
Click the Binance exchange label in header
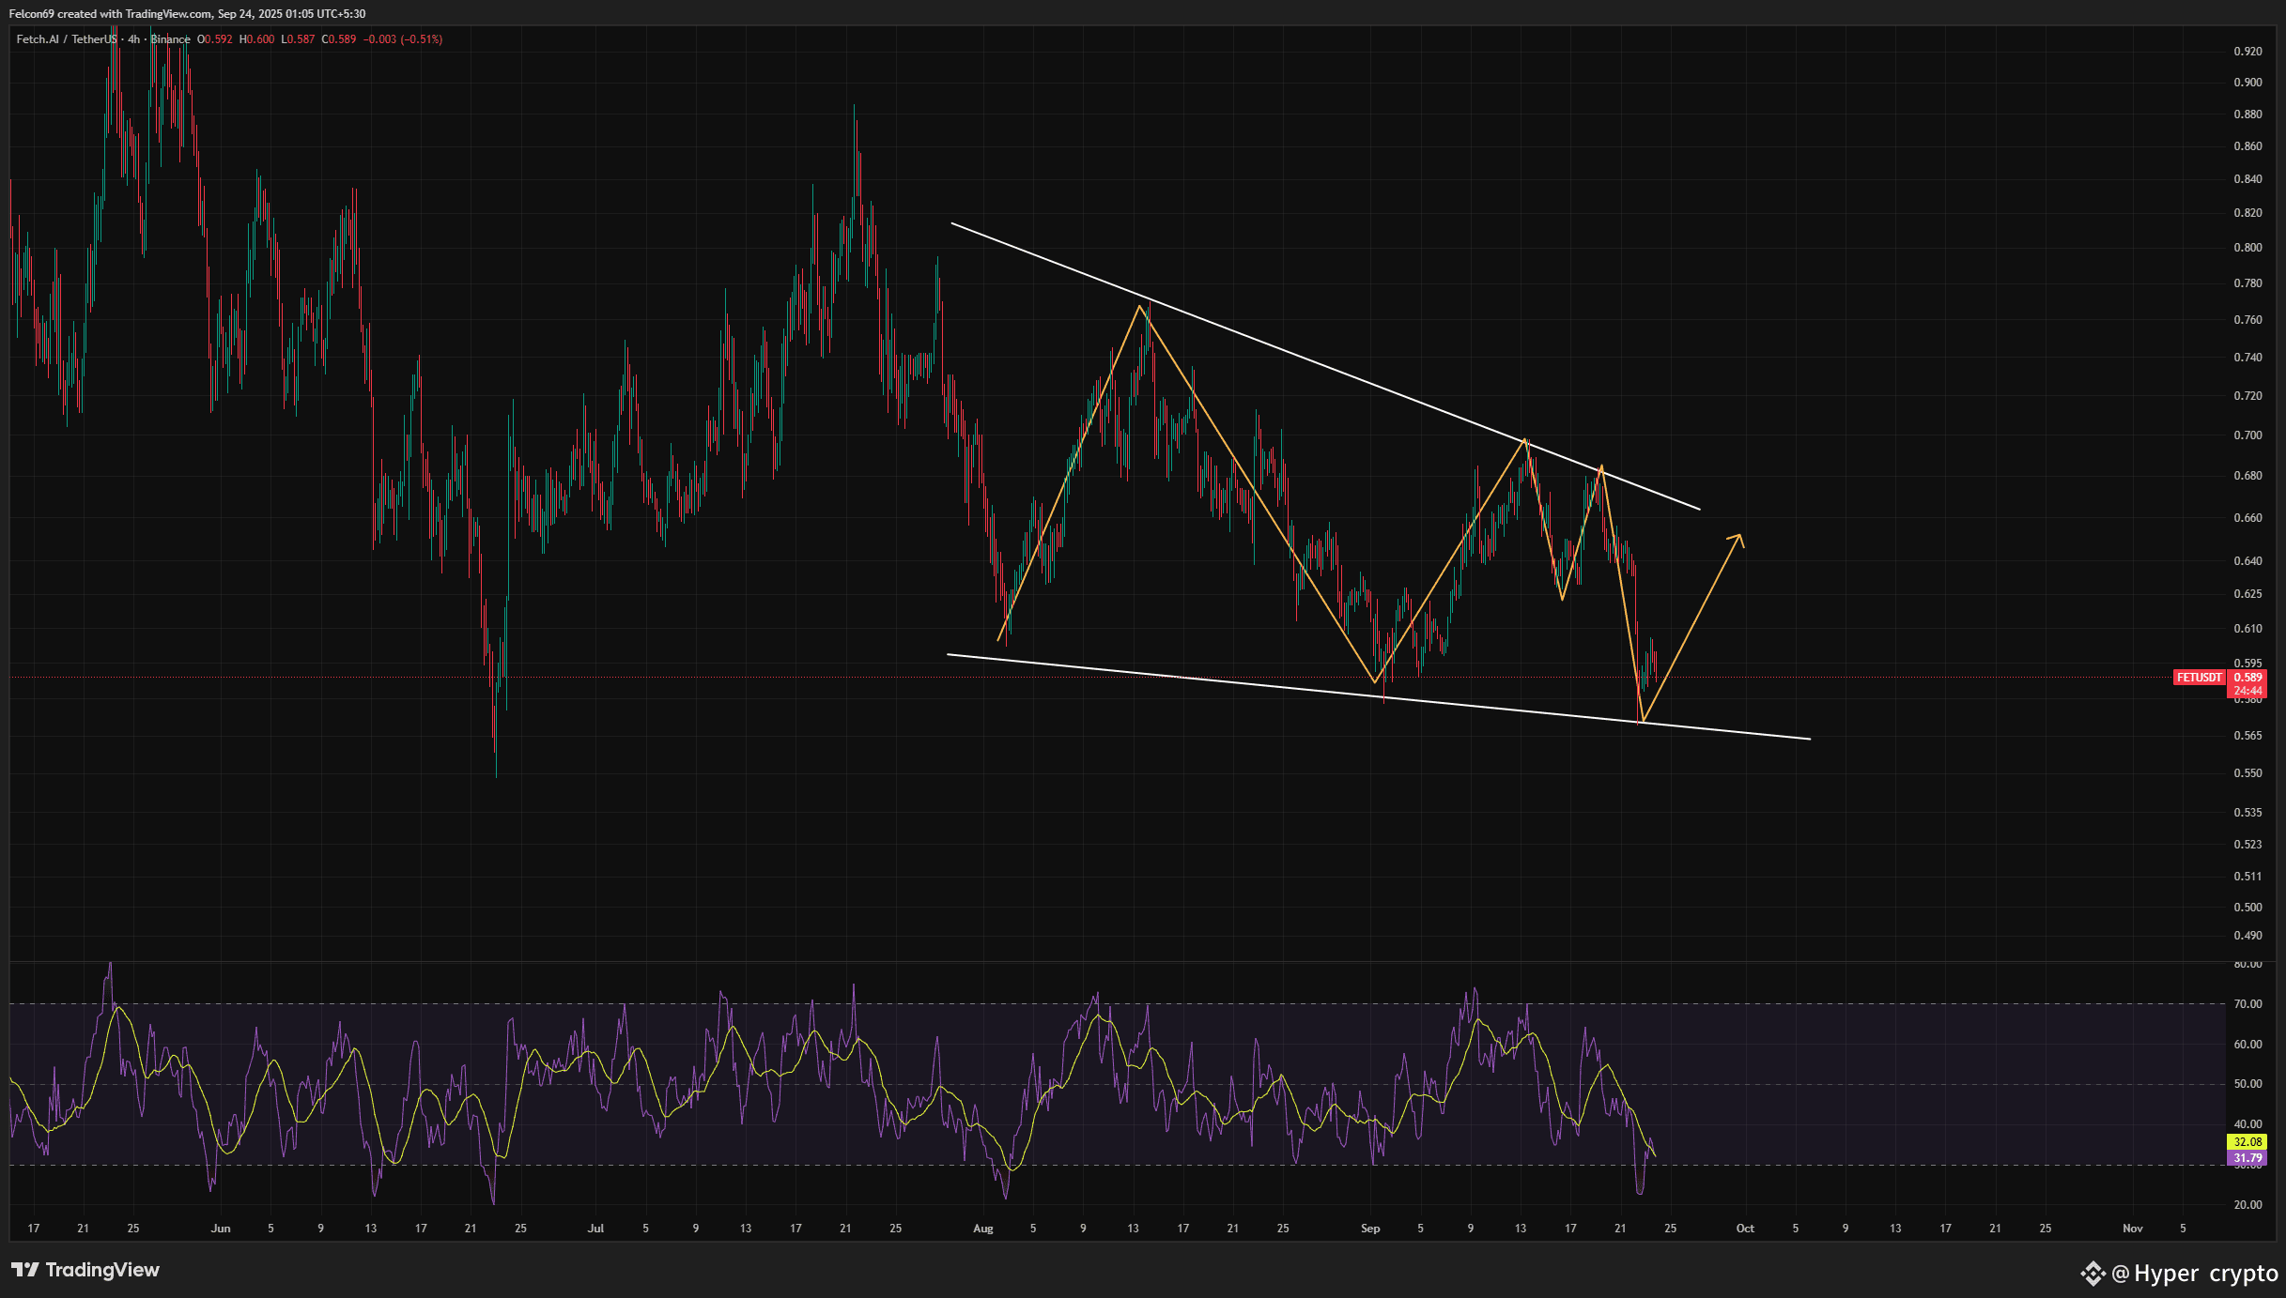(x=171, y=39)
